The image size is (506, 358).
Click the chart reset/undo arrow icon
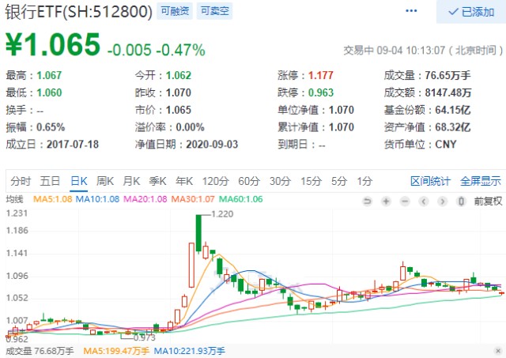coord(367,202)
